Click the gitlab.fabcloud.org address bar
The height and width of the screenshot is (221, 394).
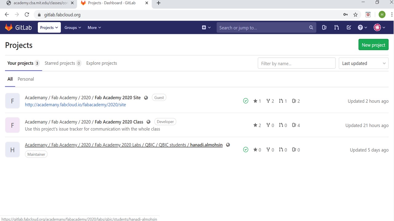(x=188, y=15)
